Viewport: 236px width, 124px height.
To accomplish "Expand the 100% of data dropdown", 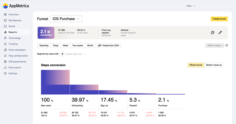I will coord(214,46).
